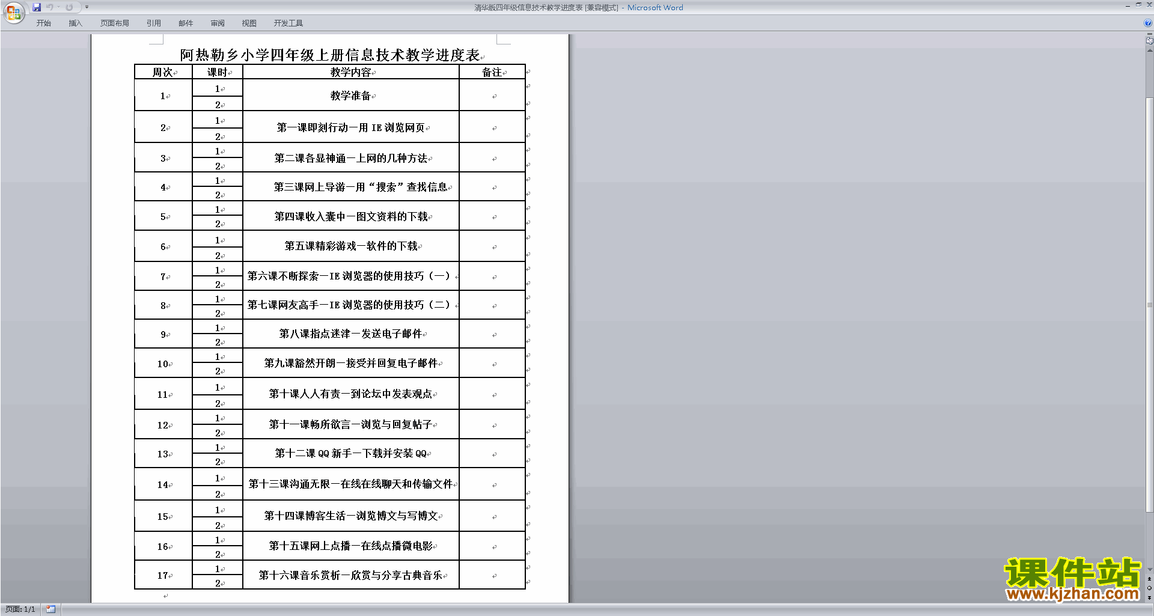Screen dimensions: 1154x616
Task: Split the window with the split bar handle
Action: (x=1149, y=34)
